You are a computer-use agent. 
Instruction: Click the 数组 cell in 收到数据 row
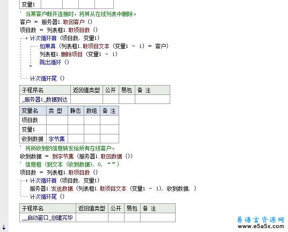click(92, 139)
